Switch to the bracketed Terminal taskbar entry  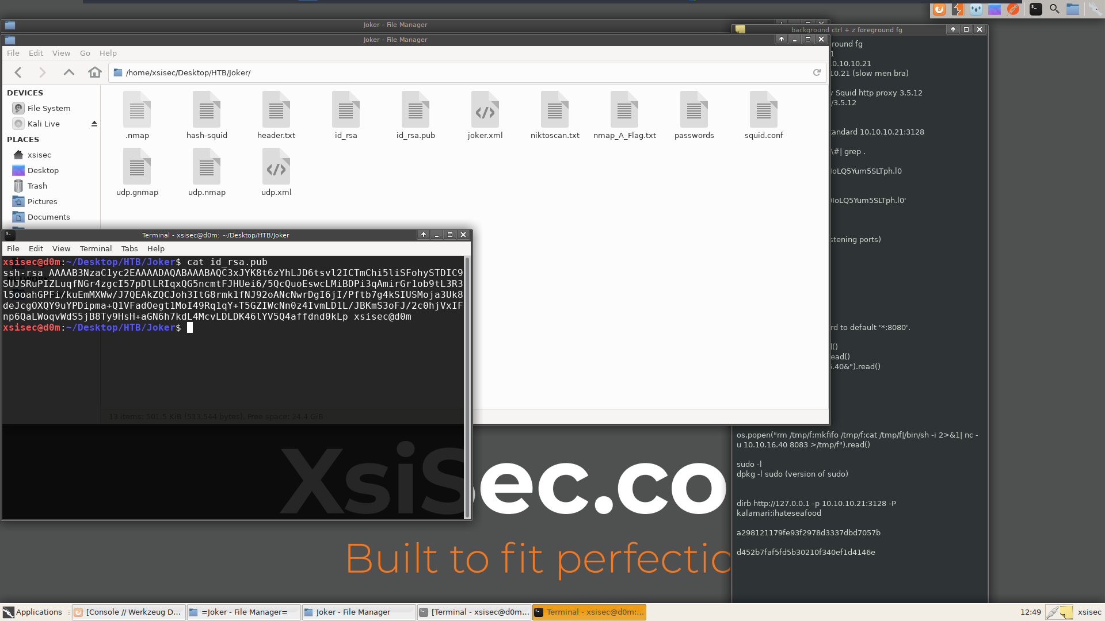(474, 612)
